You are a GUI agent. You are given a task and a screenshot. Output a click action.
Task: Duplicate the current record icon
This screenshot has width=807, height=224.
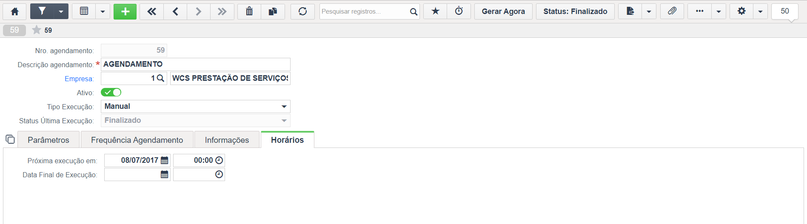pyautogui.click(x=273, y=11)
